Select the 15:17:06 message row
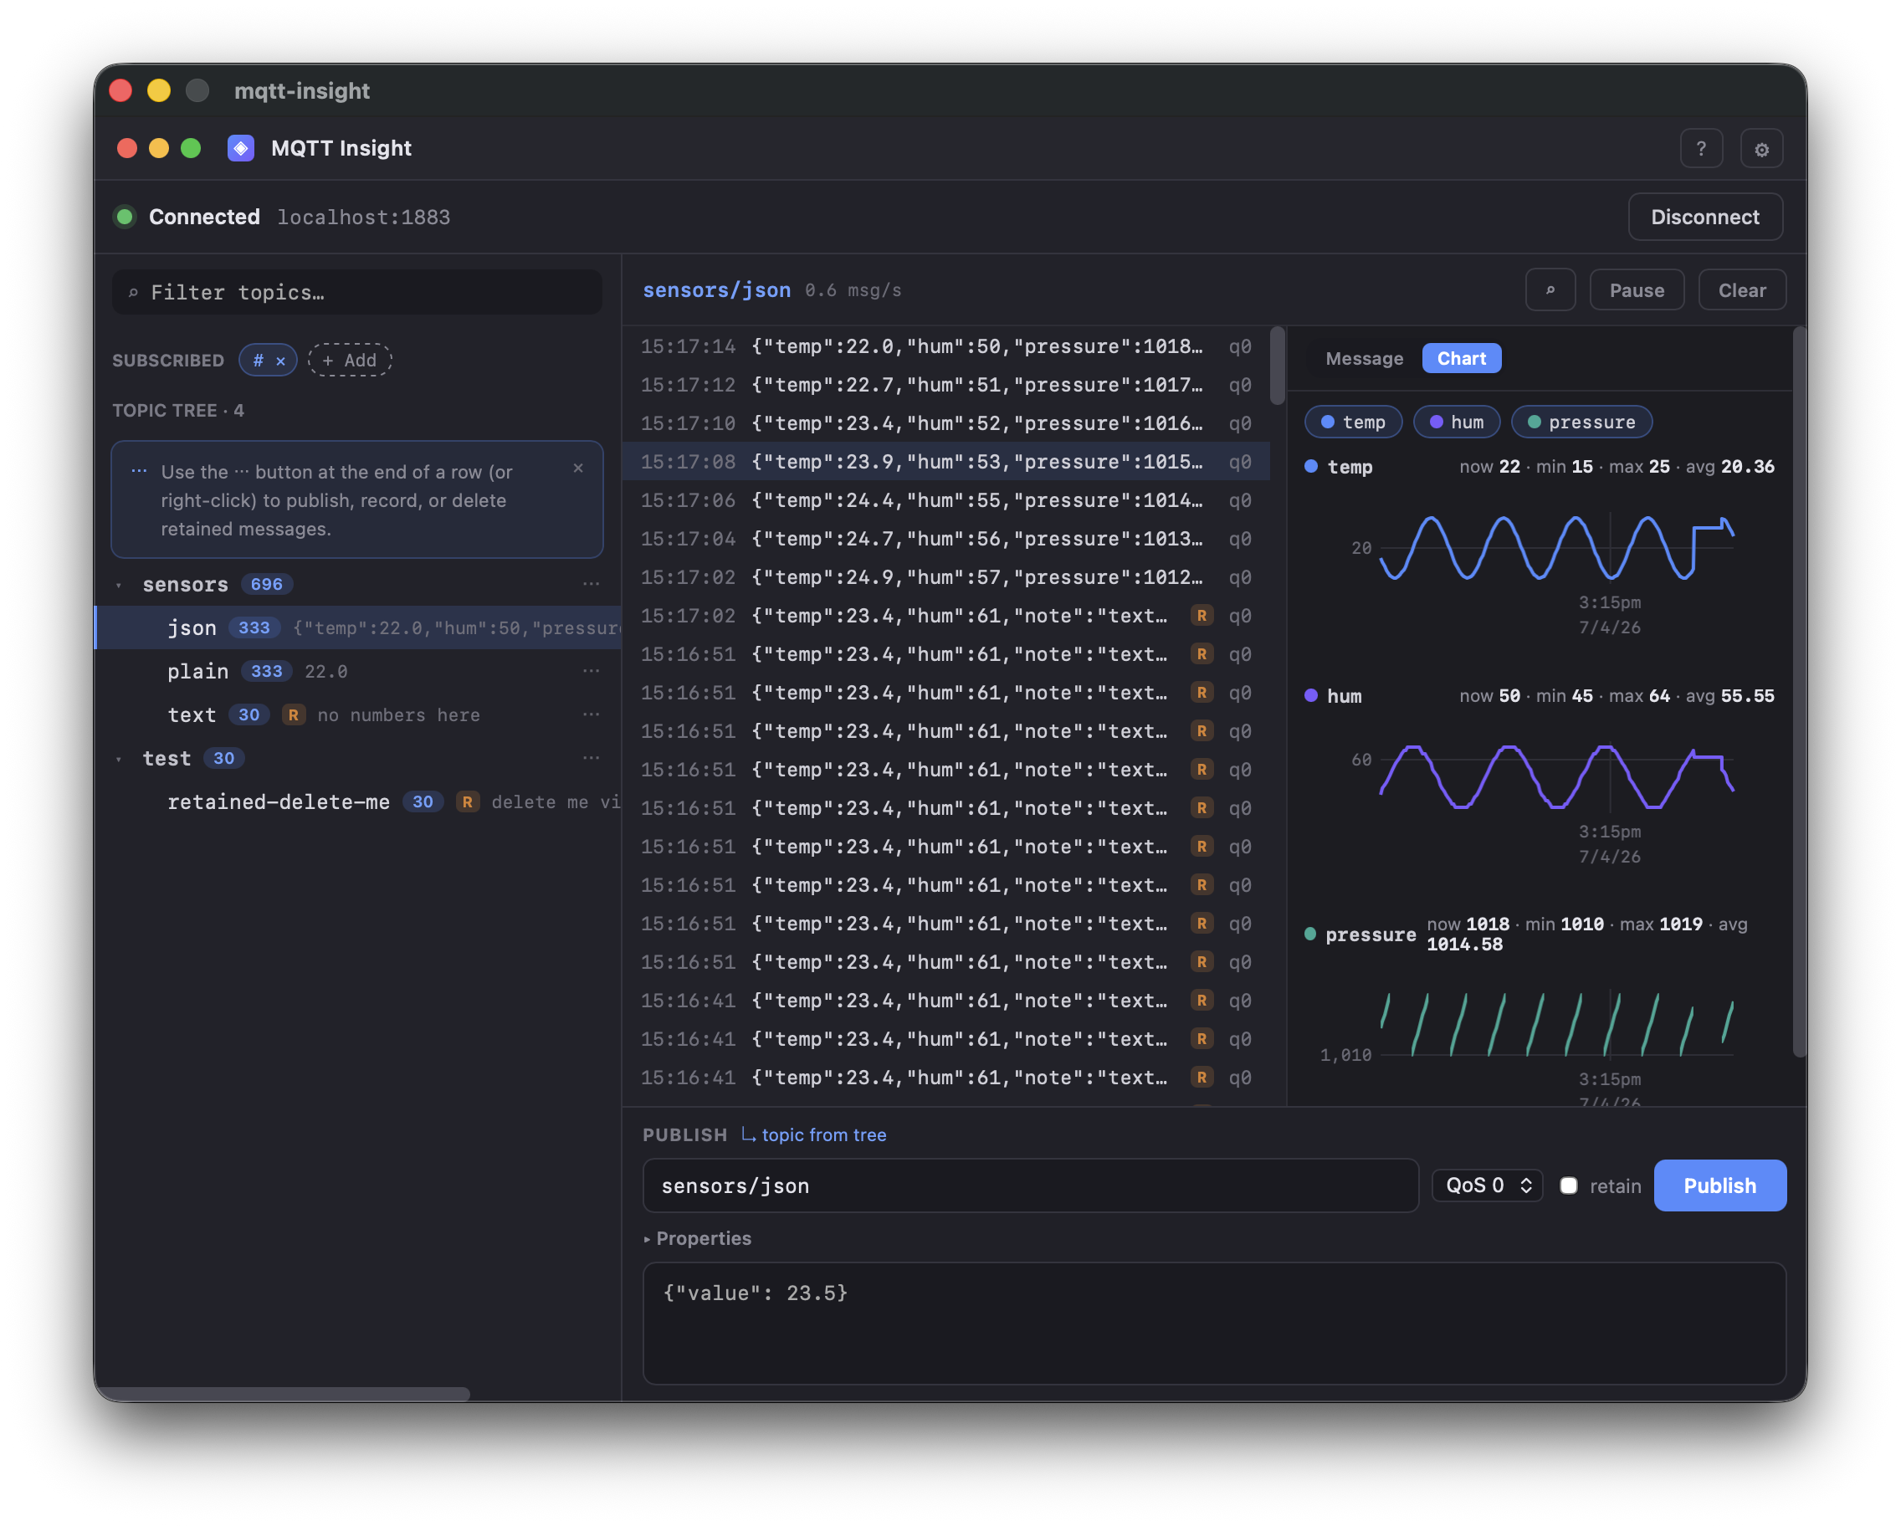The height and width of the screenshot is (1526, 1901). 946,499
